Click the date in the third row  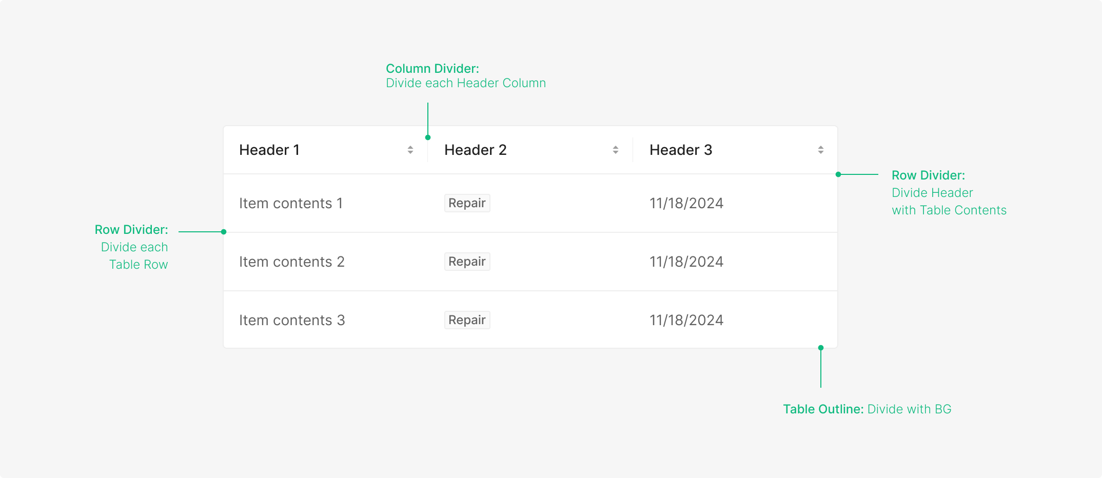click(x=686, y=320)
